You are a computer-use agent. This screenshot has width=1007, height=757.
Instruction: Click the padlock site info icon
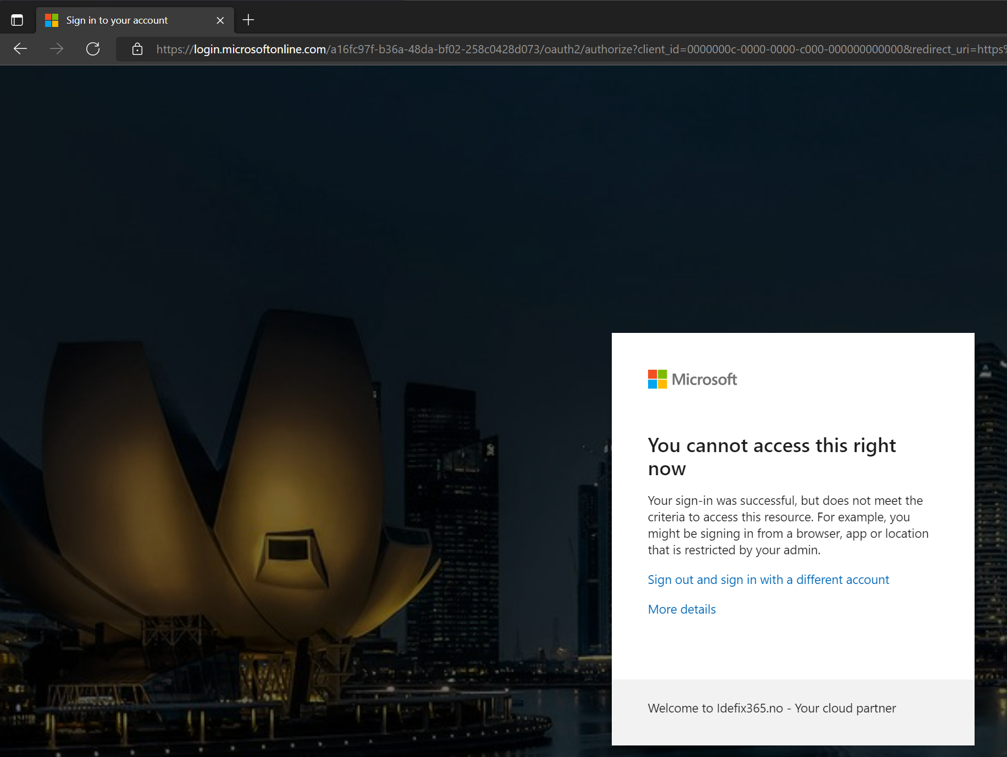pyautogui.click(x=137, y=49)
